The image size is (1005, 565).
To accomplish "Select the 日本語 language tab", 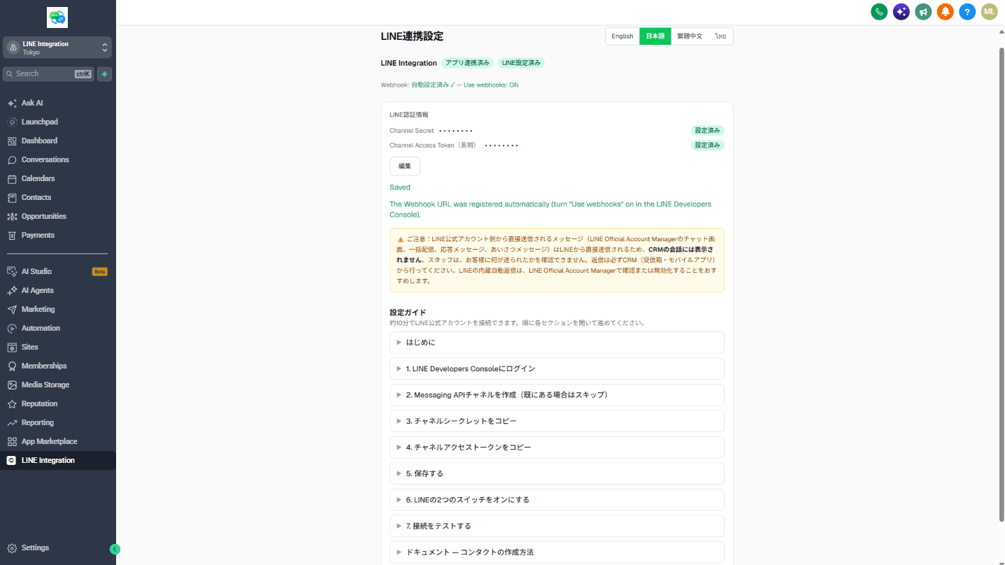I will click(655, 36).
